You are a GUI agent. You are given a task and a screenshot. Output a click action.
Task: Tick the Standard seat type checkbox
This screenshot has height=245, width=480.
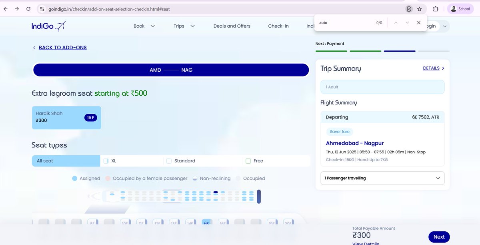169,161
